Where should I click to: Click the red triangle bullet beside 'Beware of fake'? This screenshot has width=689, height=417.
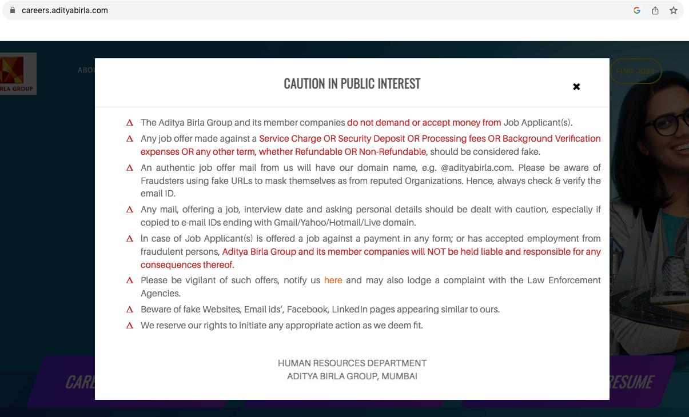click(130, 310)
